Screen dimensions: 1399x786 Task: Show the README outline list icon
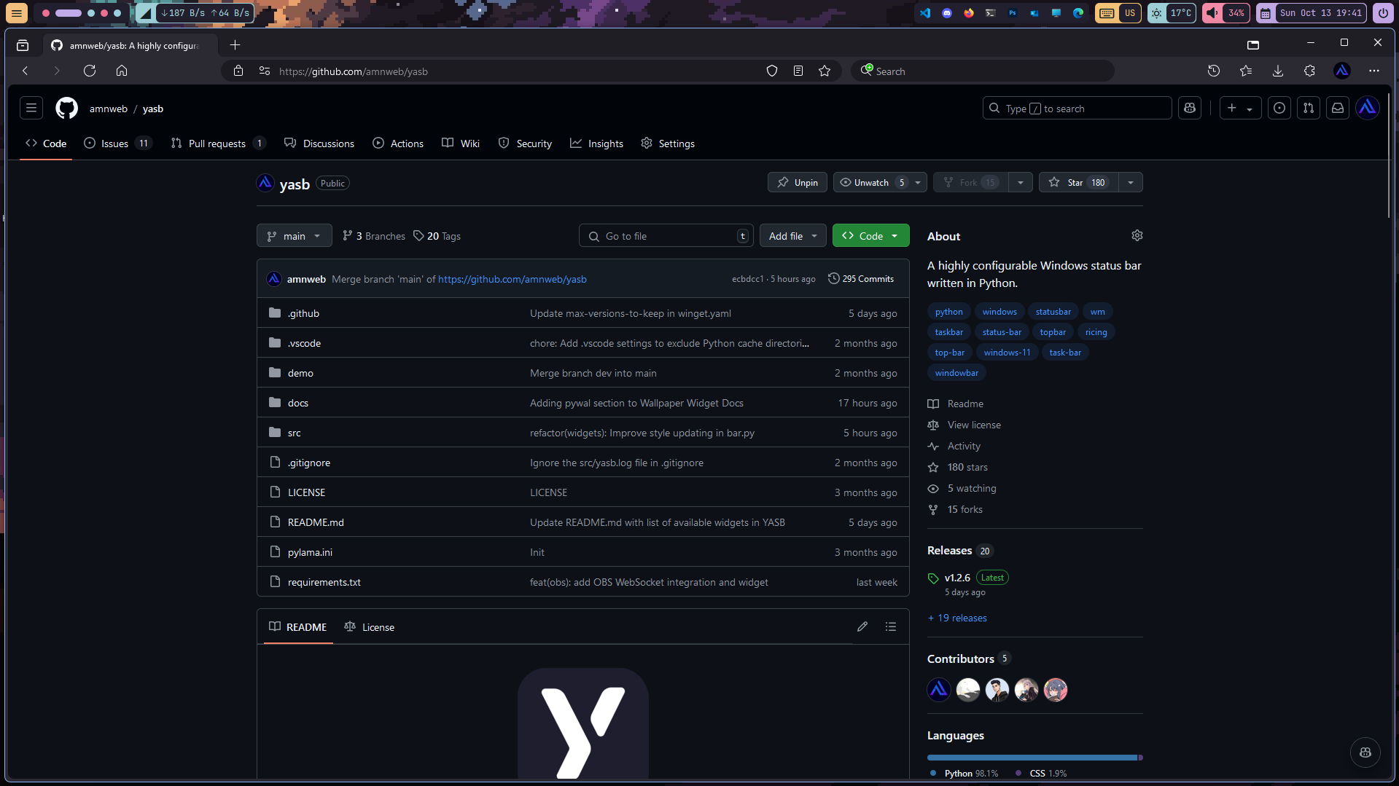coord(891,626)
